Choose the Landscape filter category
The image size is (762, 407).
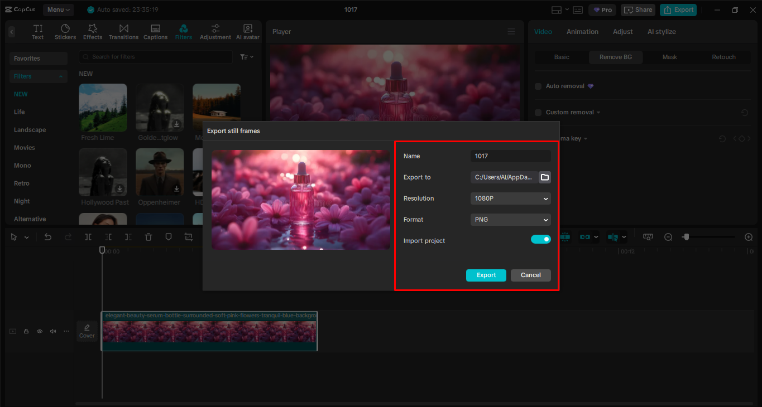tap(30, 130)
